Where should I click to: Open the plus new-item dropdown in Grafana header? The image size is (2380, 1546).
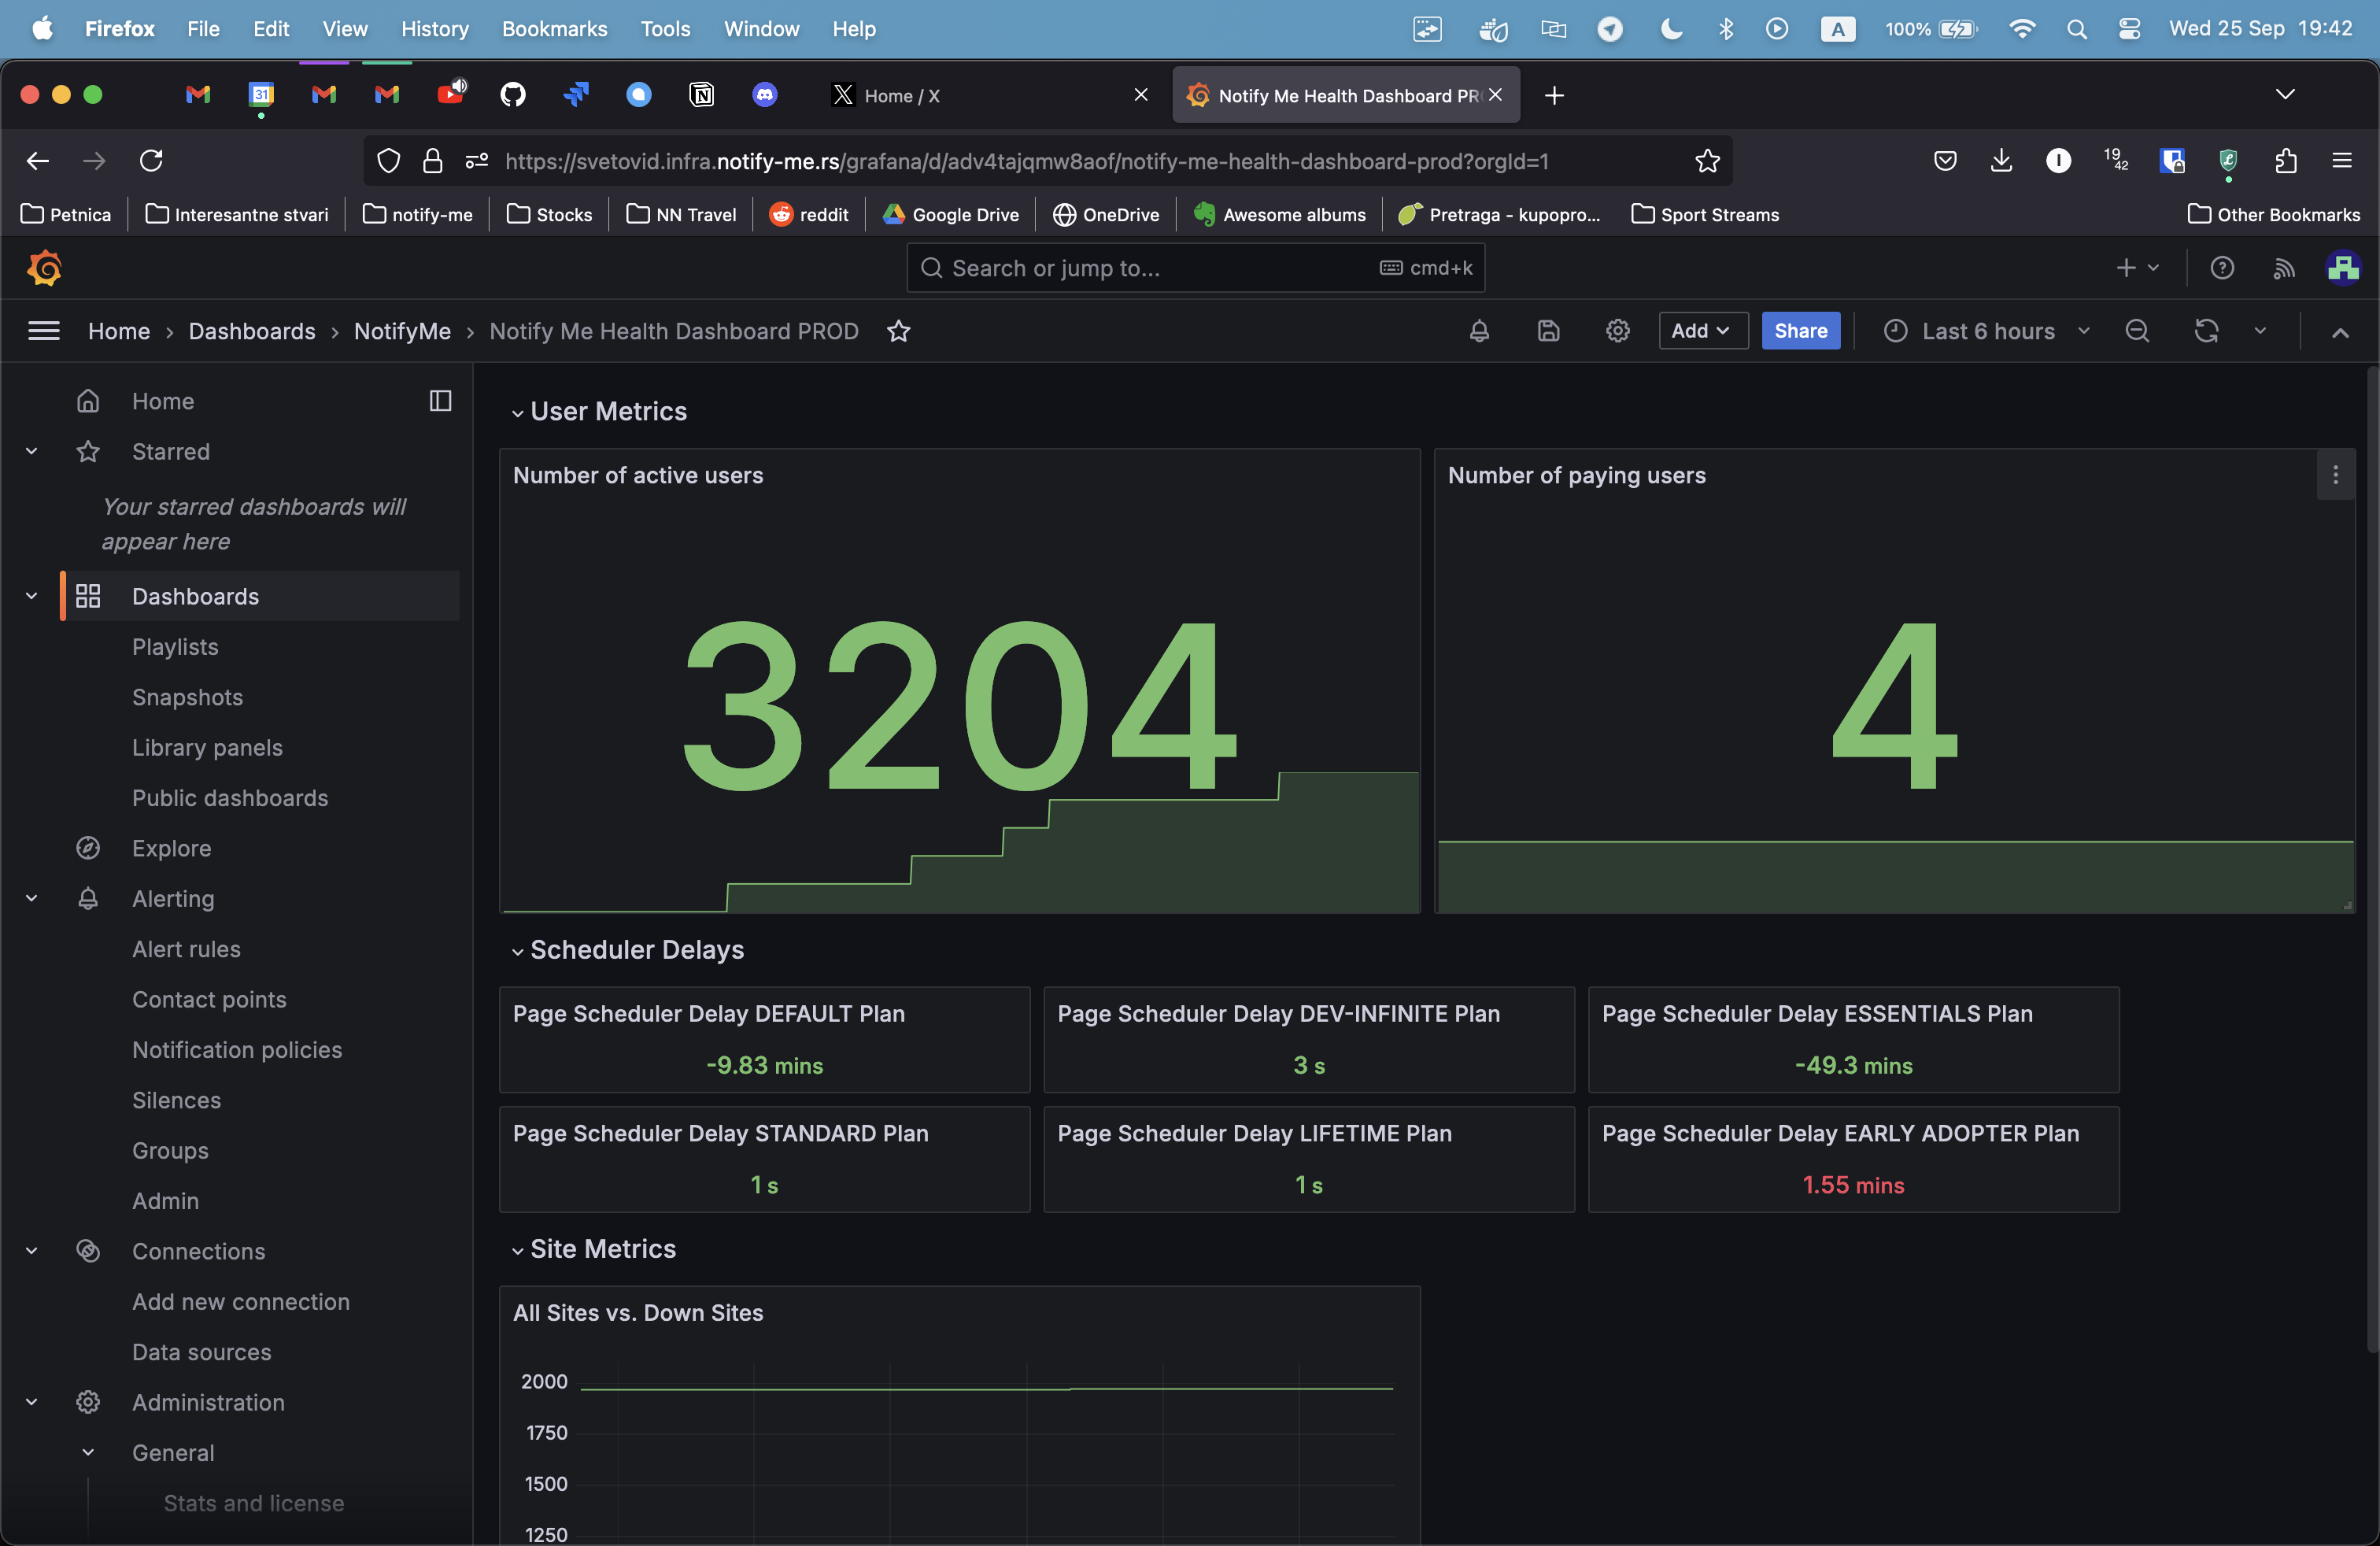(2138, 268)
